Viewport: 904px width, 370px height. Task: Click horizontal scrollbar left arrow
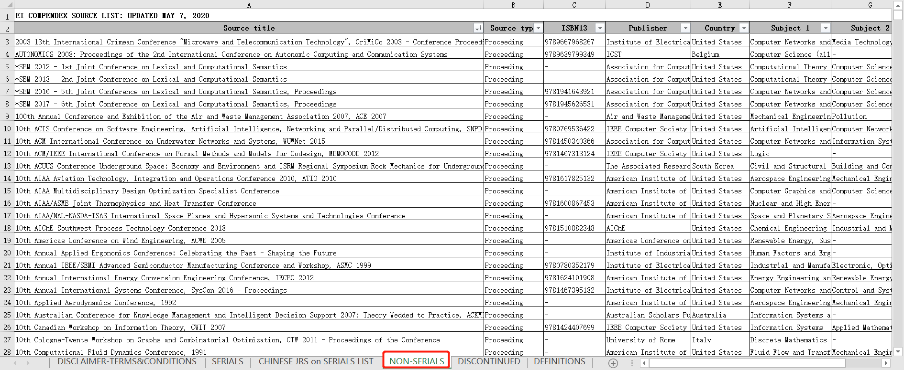point(644,363)
